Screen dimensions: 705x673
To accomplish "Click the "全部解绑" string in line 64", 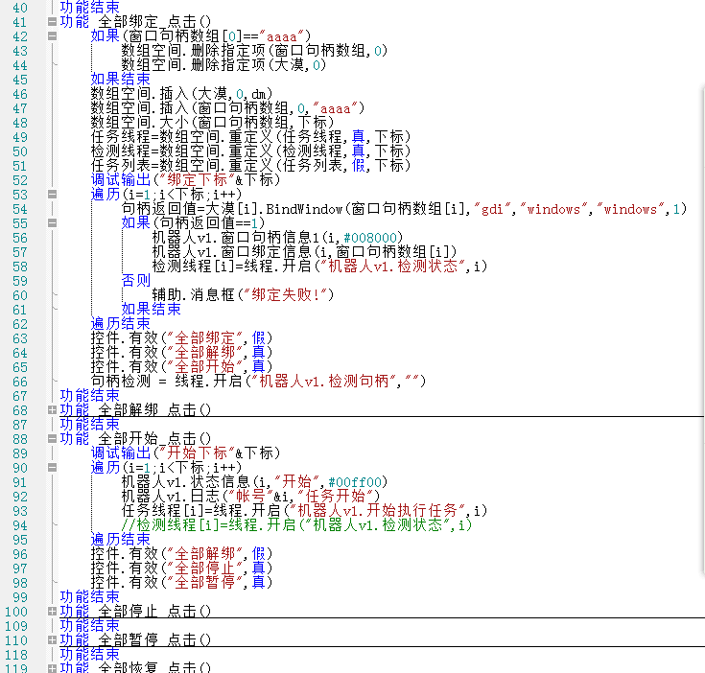I will (205, 353).
